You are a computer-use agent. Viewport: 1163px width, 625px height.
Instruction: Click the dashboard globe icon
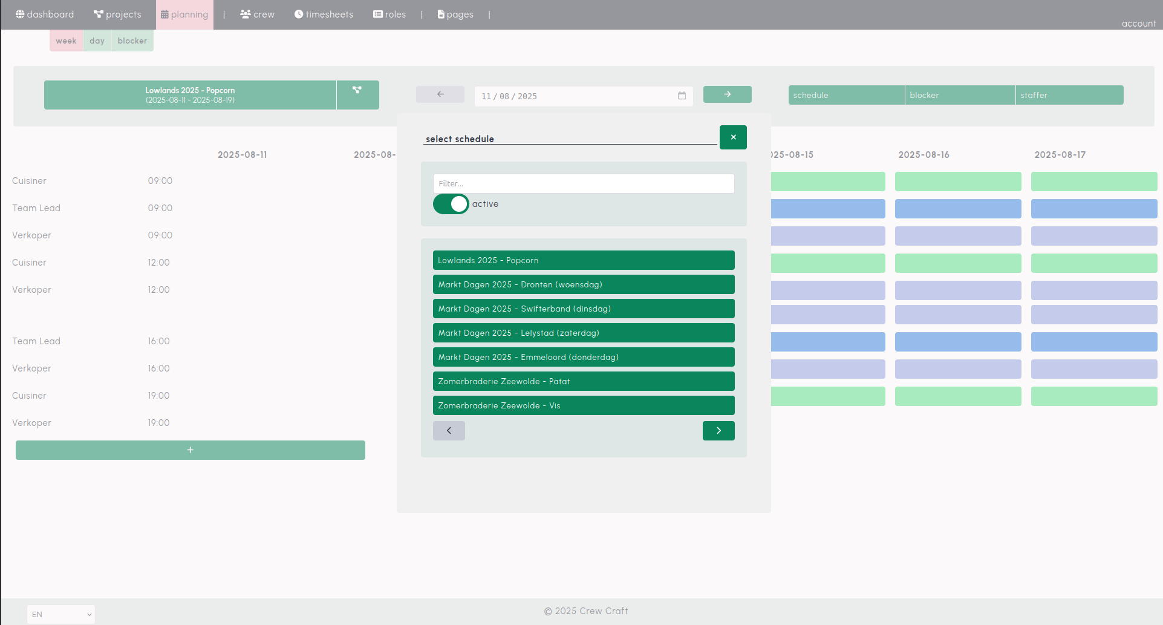(21, 14)
